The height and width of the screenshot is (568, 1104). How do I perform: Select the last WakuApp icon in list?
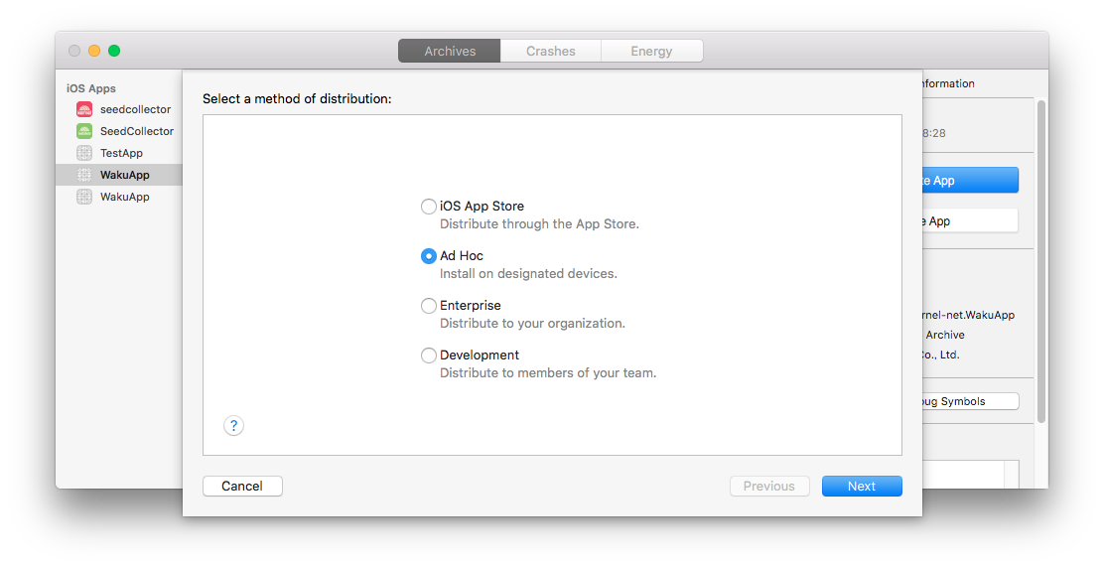pyautogui.click(x=84, y=197)
